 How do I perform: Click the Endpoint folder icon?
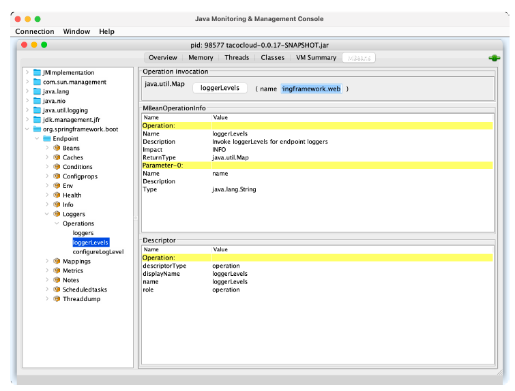47,138
